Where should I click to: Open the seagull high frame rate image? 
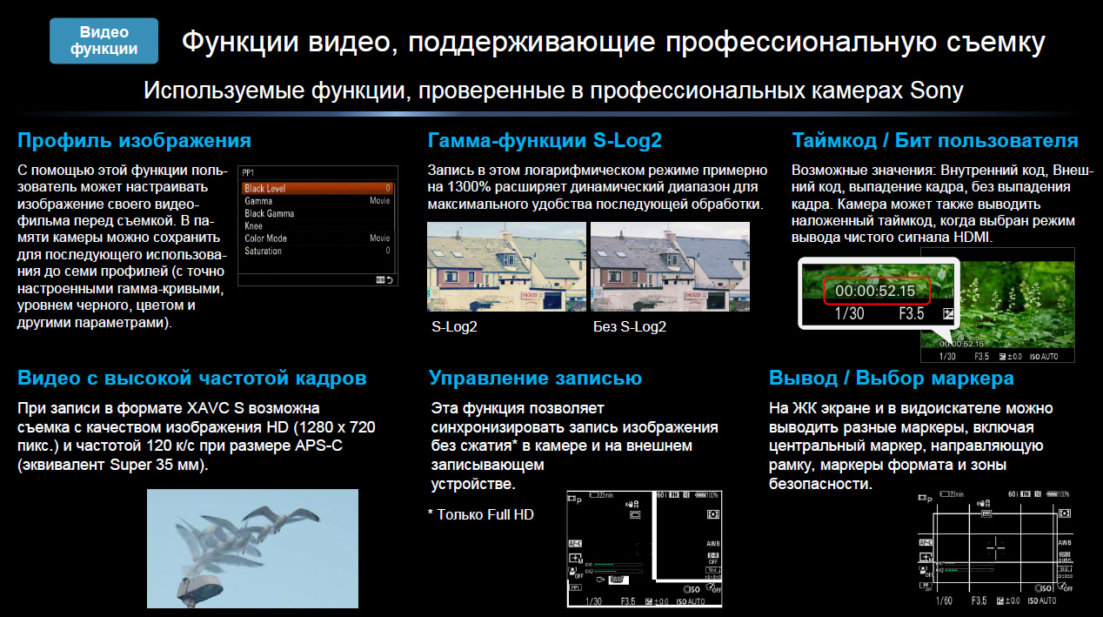[x=252, y=547]
